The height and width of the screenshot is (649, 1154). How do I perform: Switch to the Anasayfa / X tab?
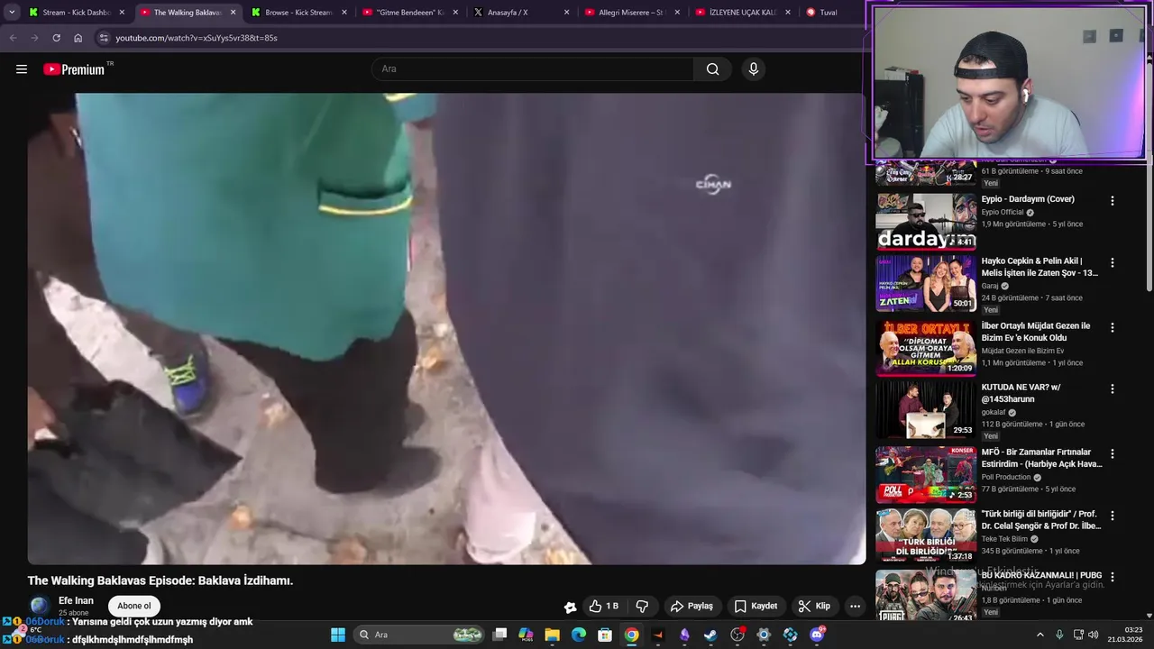tap(521, 13)
